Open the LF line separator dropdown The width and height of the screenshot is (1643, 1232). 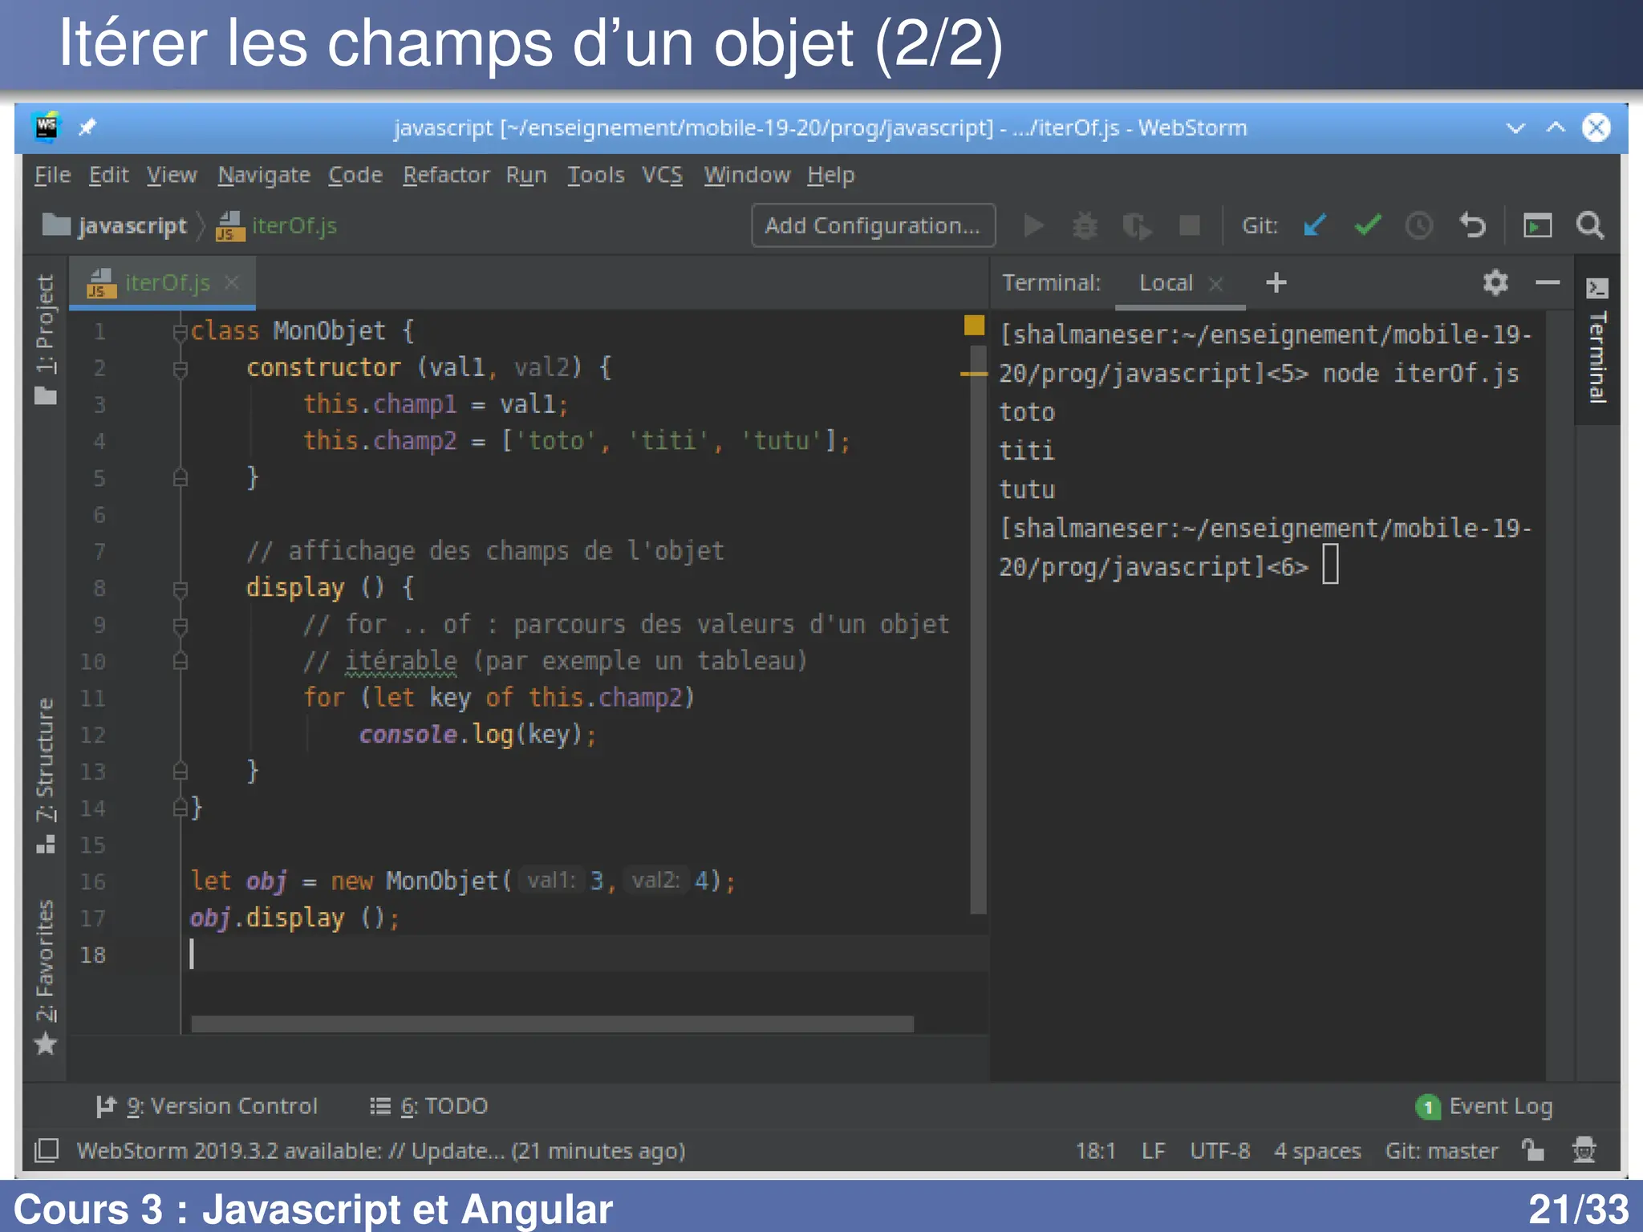[1153, 1151]
